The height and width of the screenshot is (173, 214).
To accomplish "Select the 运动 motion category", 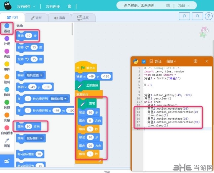I will (x=7, y=28).
